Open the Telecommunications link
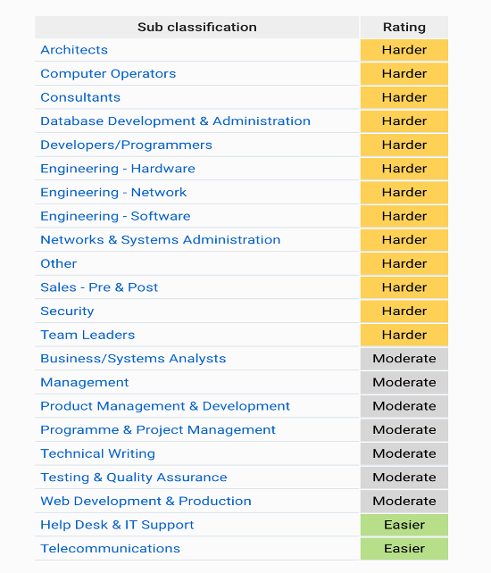 point(110,549)
